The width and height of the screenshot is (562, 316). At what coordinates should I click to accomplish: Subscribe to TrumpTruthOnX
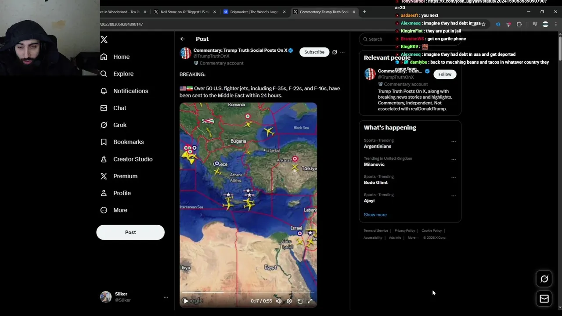314,52
